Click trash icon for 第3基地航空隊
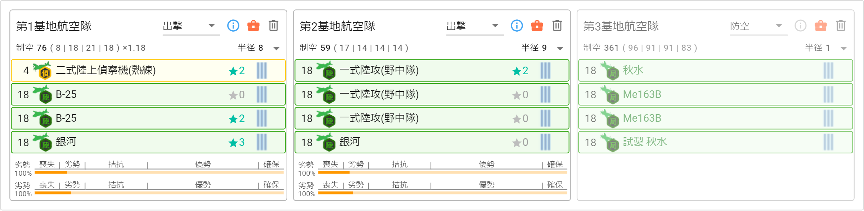 point(841,26)
